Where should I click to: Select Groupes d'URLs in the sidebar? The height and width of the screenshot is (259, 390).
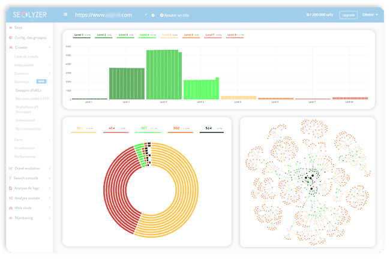click(28, 90)
